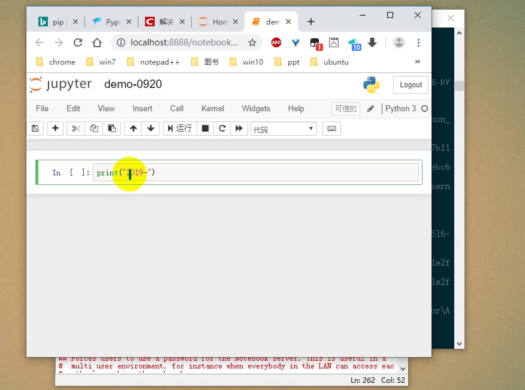
Task: Switch to the pip browser tab
Action: [58, 22]
